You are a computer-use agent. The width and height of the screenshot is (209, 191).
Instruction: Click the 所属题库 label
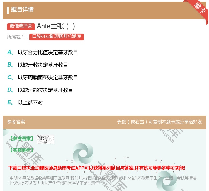17,37
